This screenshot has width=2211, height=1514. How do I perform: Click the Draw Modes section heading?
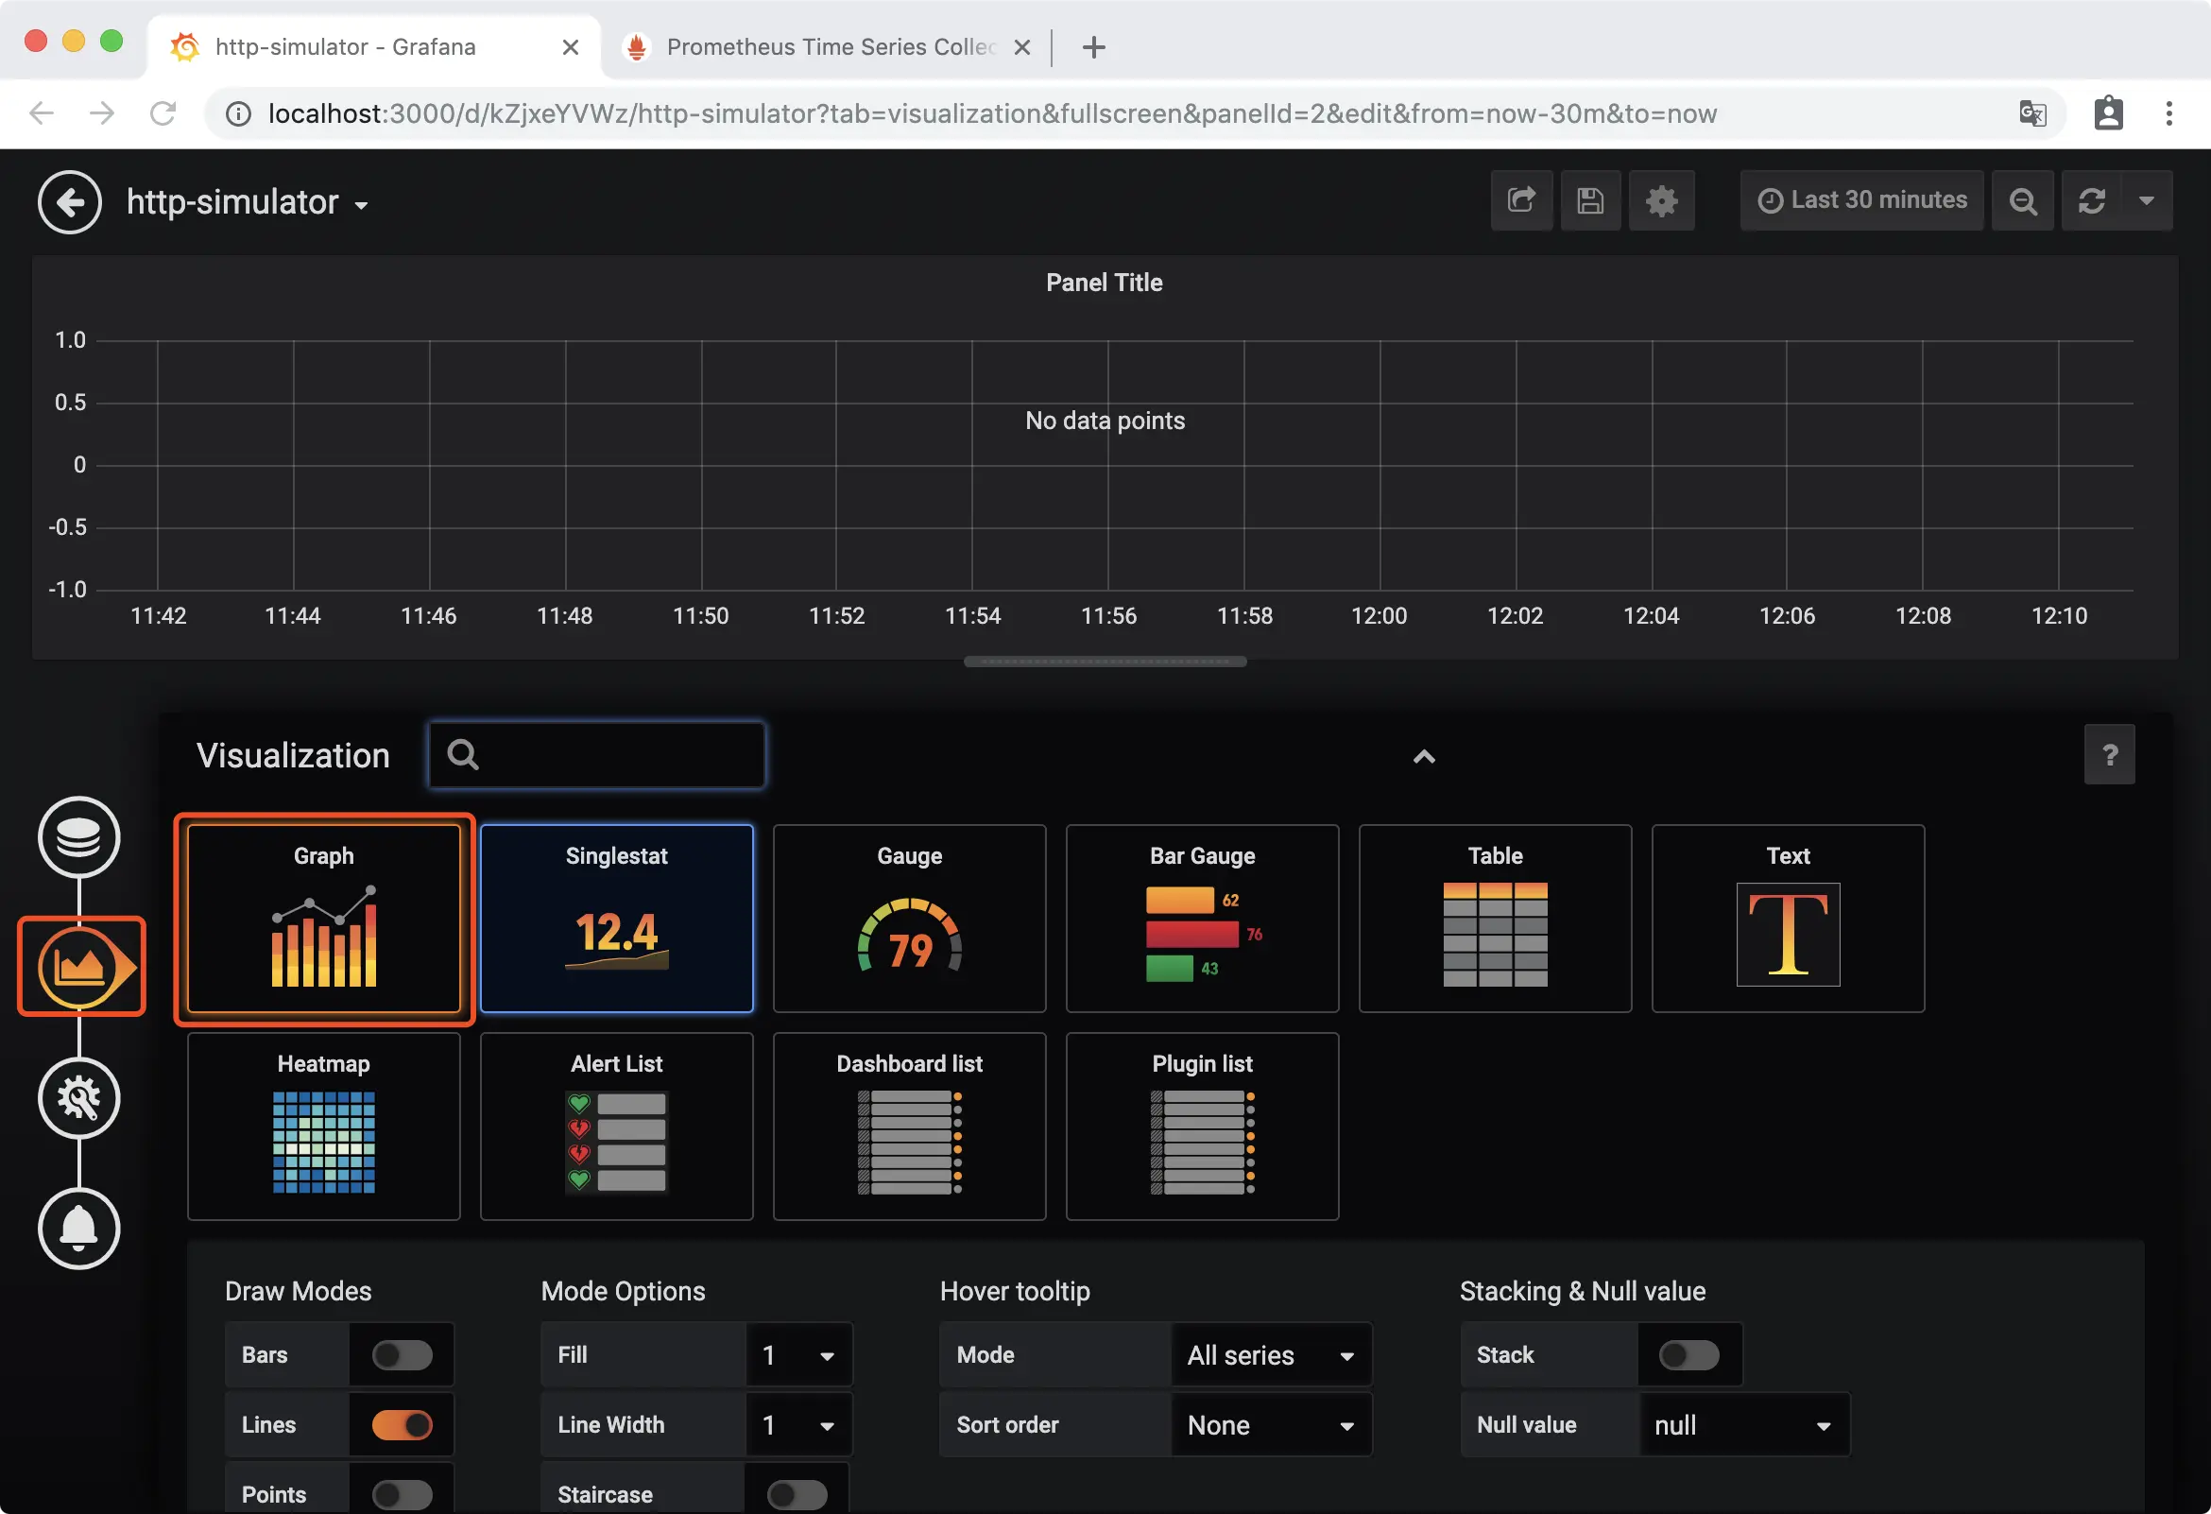[x=298, y=1290]
